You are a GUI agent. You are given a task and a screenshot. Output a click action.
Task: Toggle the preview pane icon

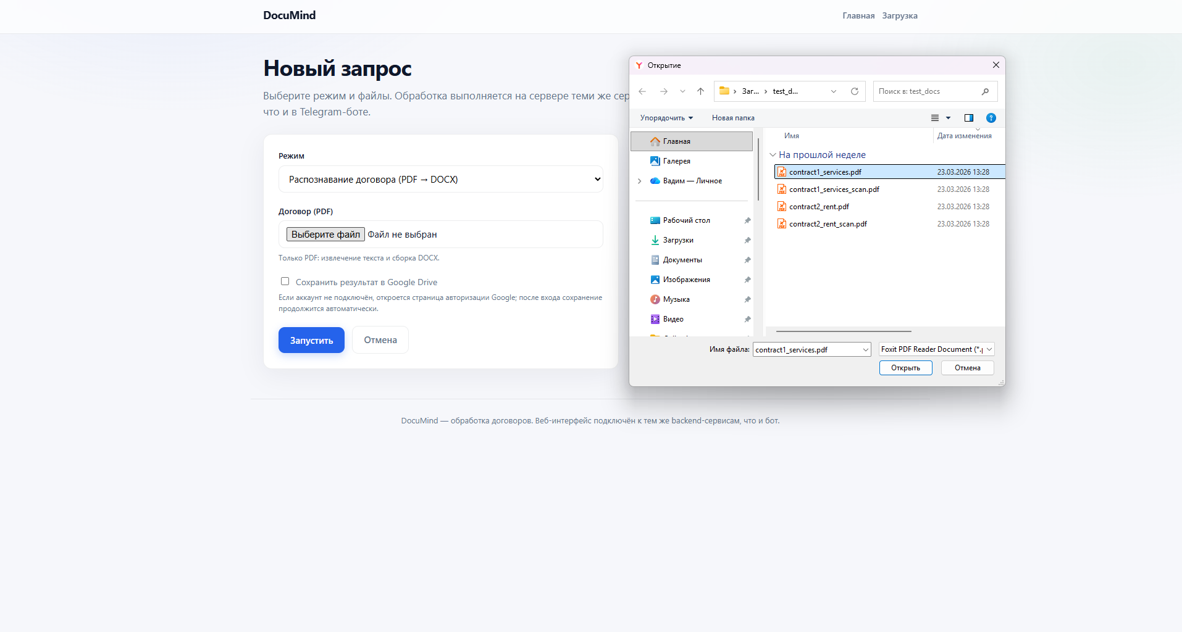pyautogui.click(x=969, y=118)
